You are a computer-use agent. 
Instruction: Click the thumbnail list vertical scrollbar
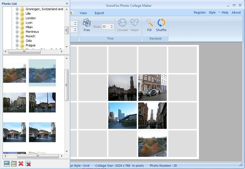(67, 85)
